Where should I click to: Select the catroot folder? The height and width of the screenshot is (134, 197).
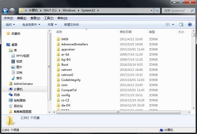click(66, 70)
